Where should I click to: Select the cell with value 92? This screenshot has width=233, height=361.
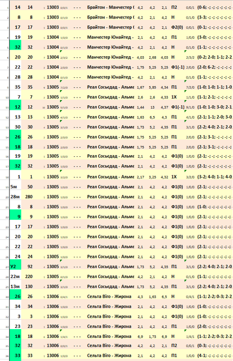click(30, 267)
